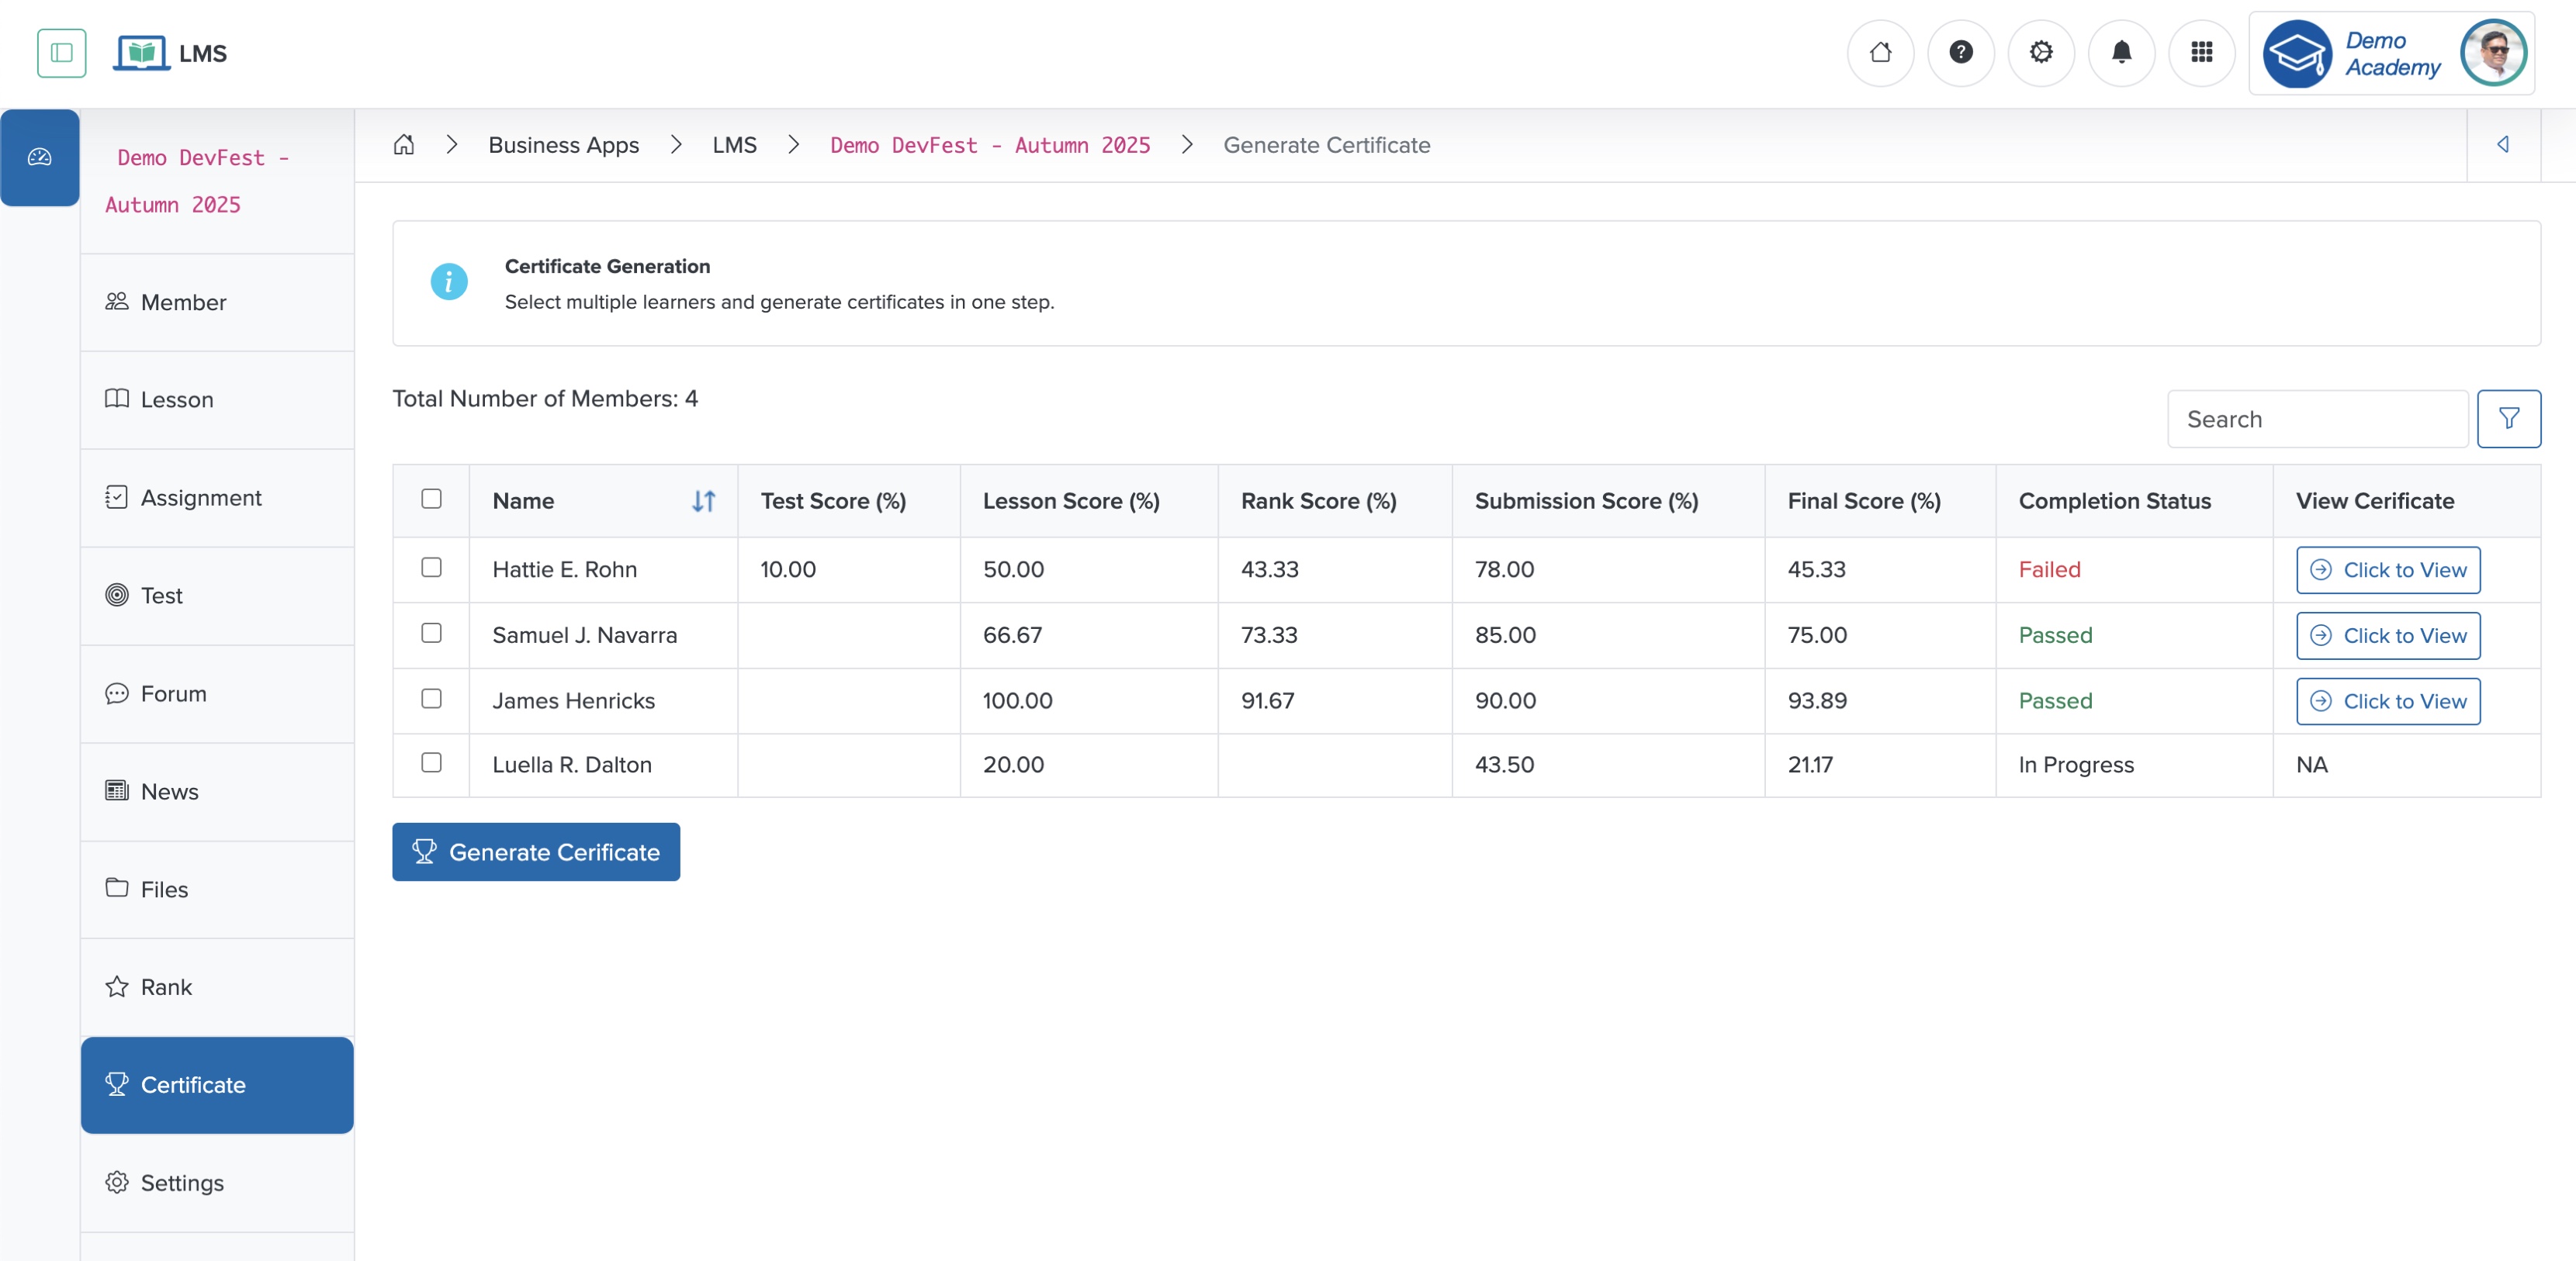Image resolution: width=2576 pixels, height=1261 pixels.
Task: Check the checkbox for Hattie E. Rohn
Action: pyautogui.click(x=431, y=568)
